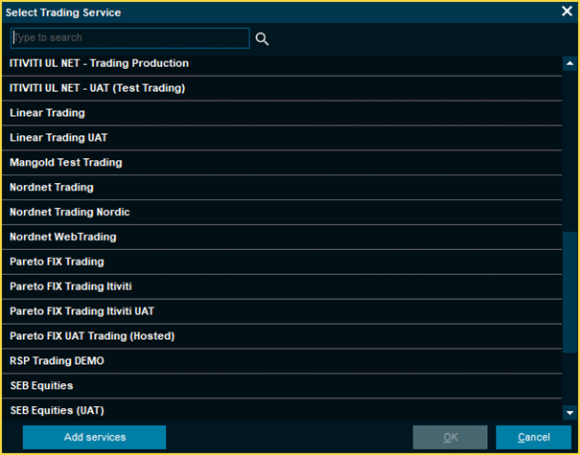Select SEB Equities (UAT)
Image resolution: width=580 pixels, height=455 pixels.
pyautogui.click(x=282, y=410)
